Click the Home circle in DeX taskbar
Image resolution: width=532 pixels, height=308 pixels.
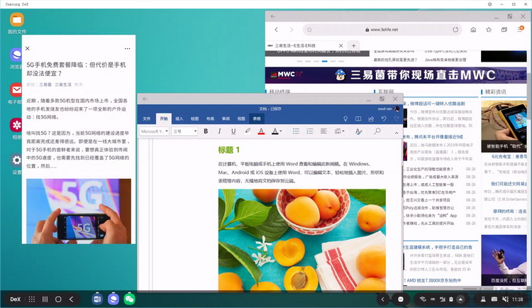[58, 299]
